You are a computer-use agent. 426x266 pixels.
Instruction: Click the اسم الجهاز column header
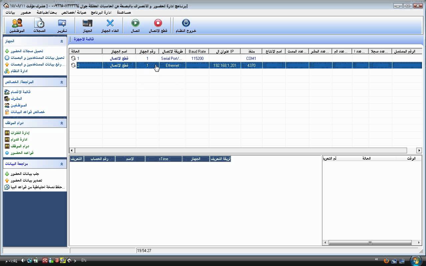coord(119,52)
